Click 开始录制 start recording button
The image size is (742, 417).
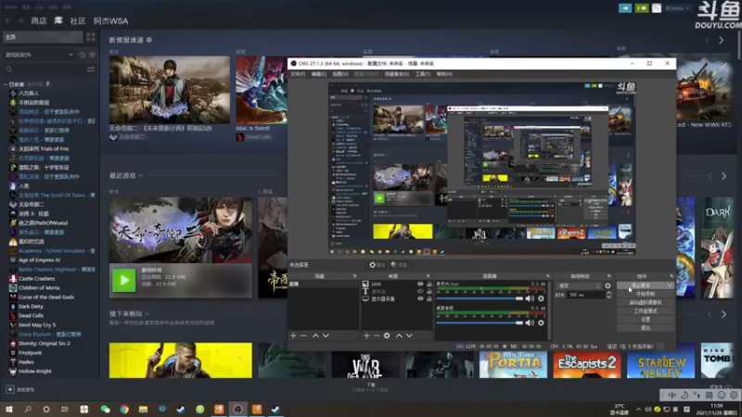(646, 294)
